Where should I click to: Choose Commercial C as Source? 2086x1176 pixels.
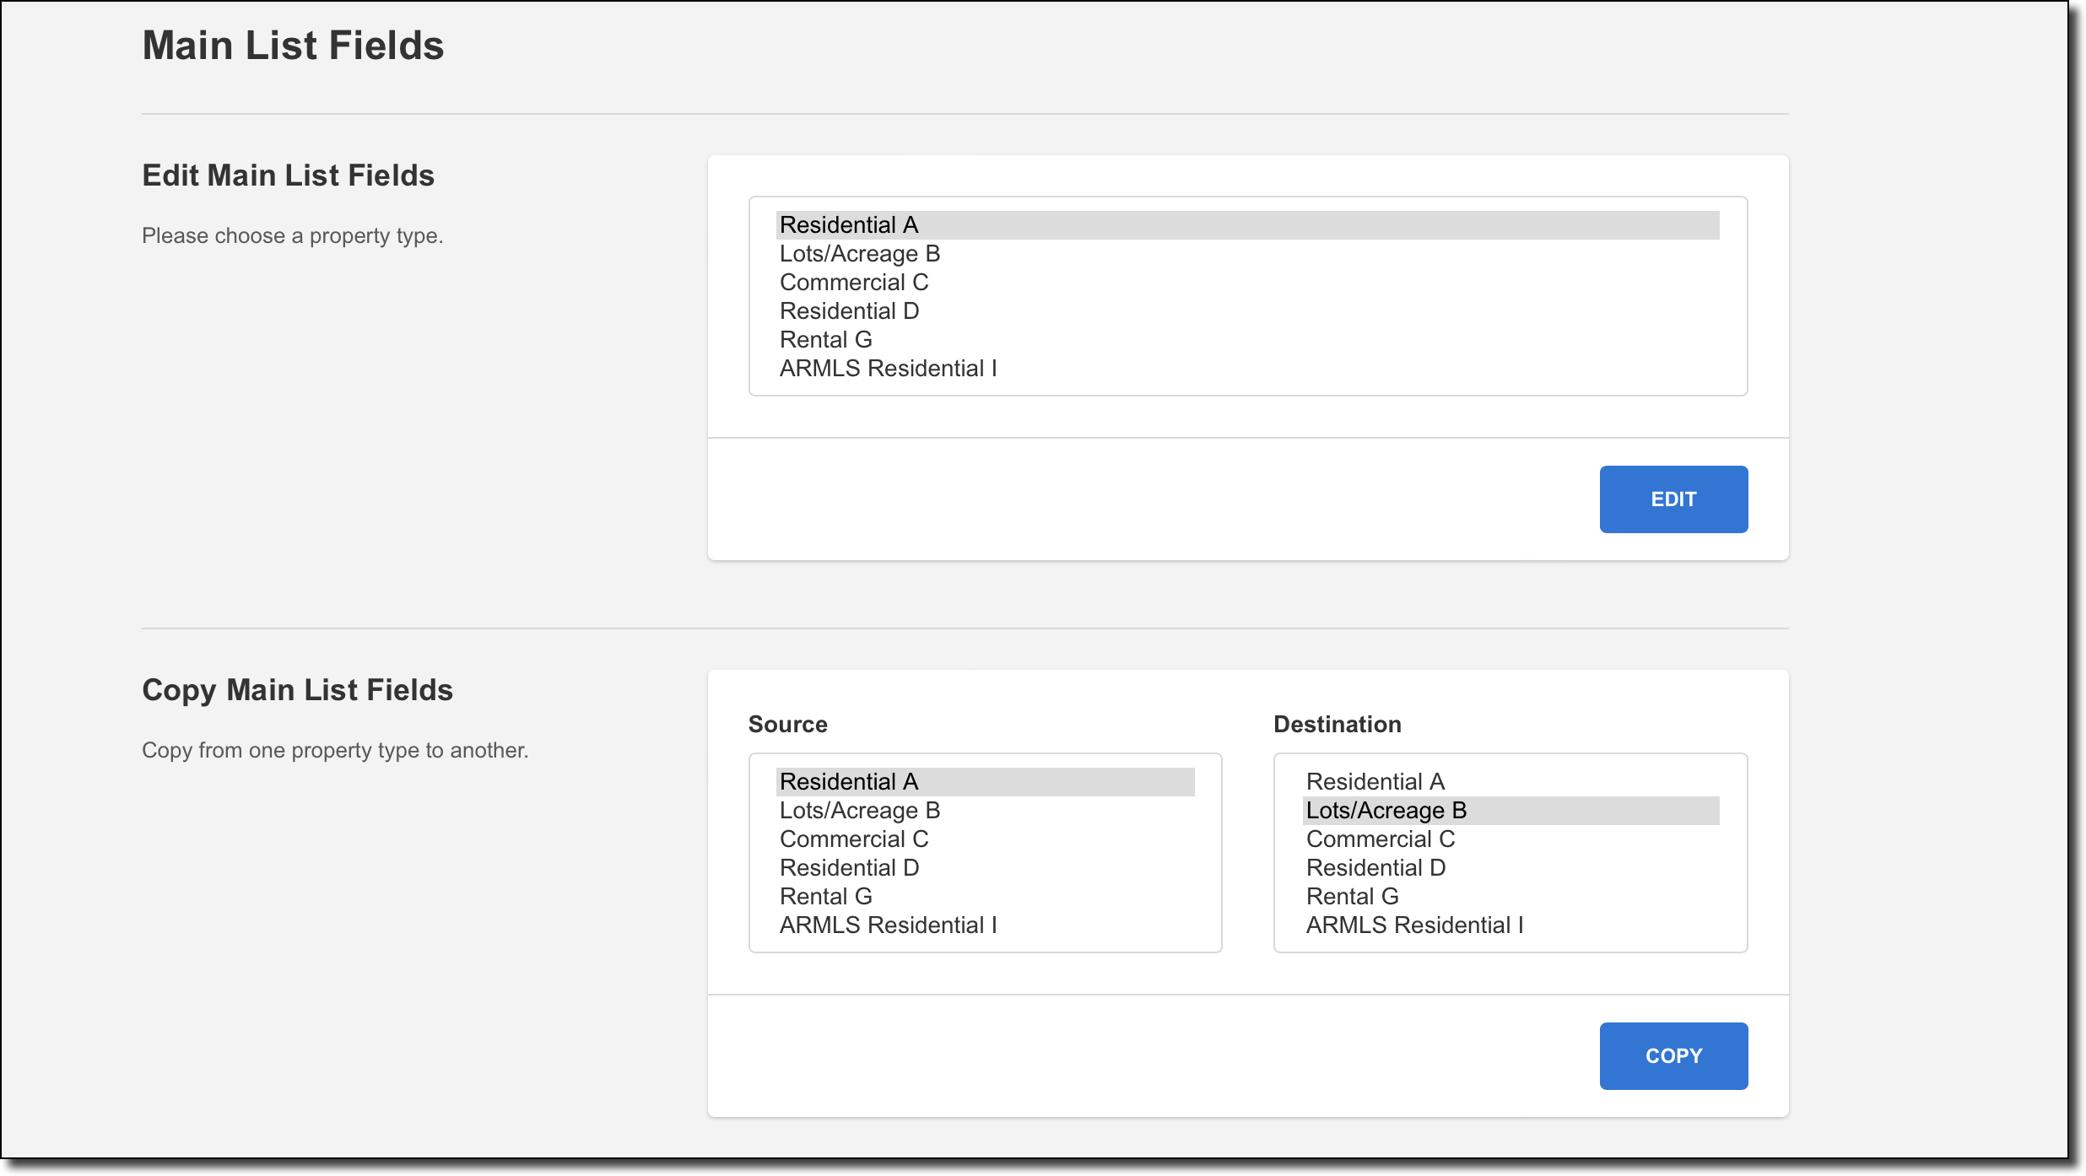click(985, 839)
